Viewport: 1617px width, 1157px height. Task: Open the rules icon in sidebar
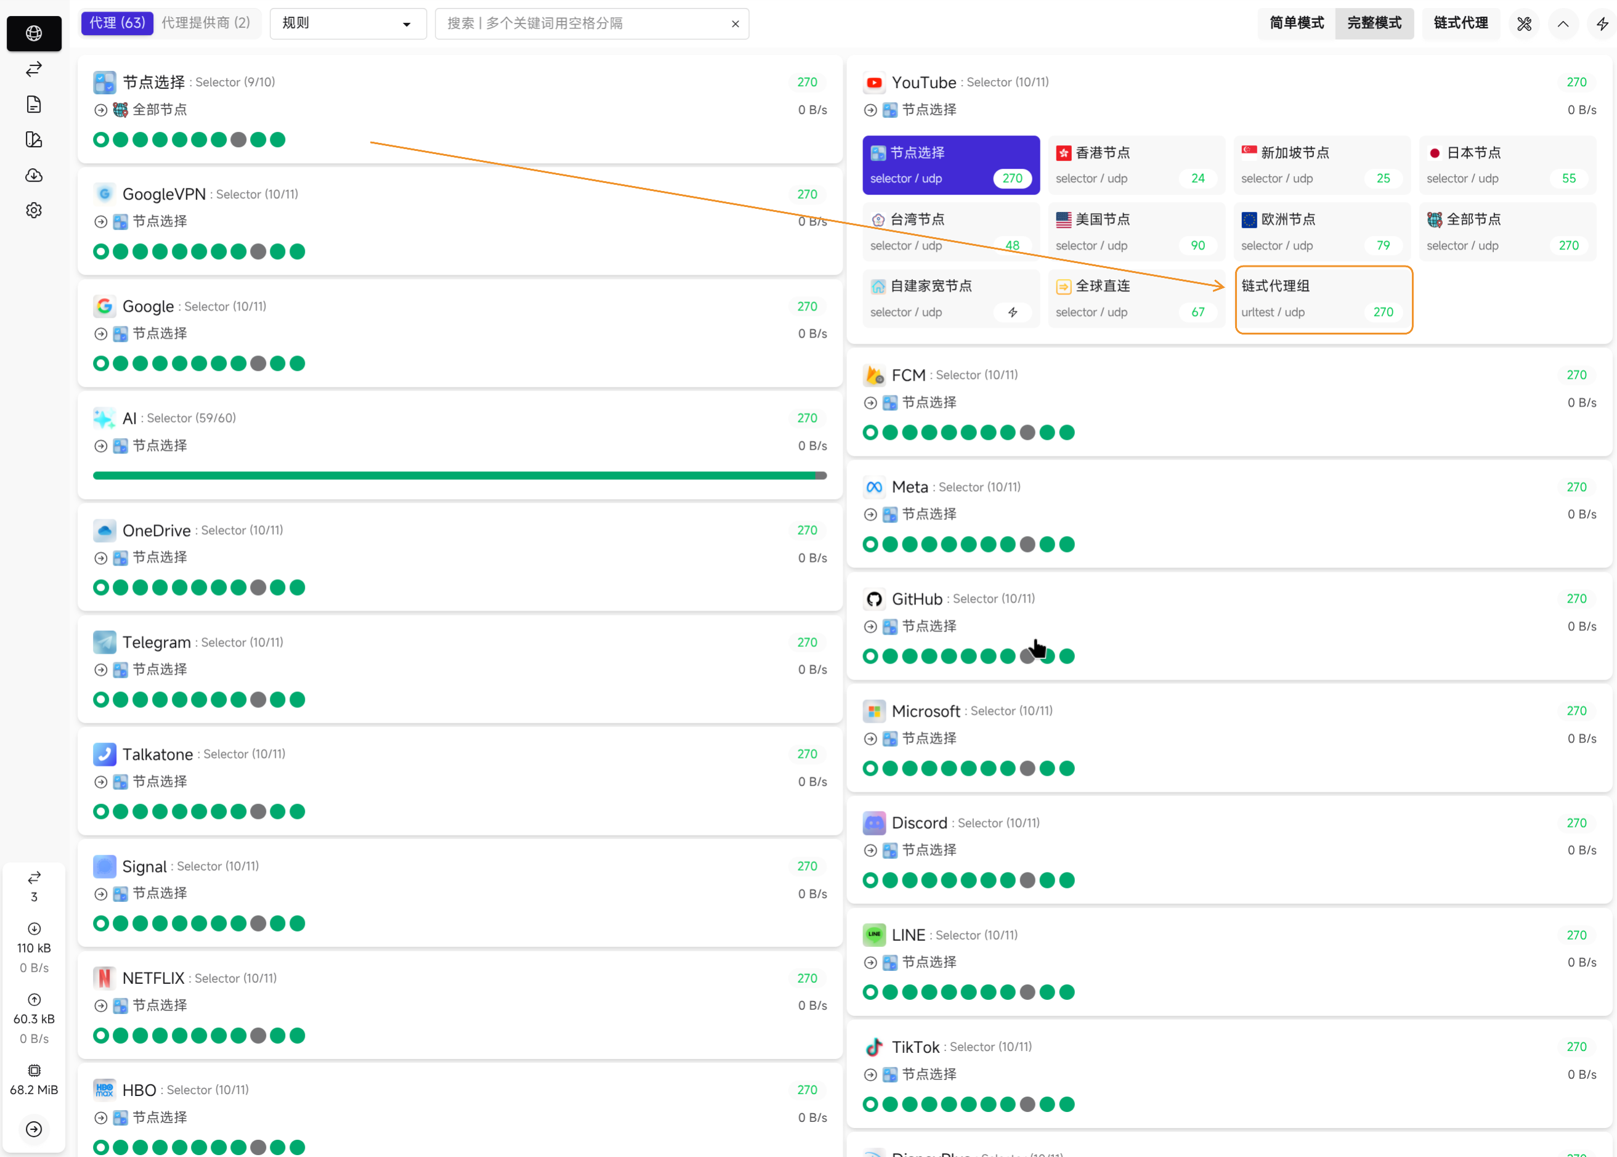(x=33, y=140)
